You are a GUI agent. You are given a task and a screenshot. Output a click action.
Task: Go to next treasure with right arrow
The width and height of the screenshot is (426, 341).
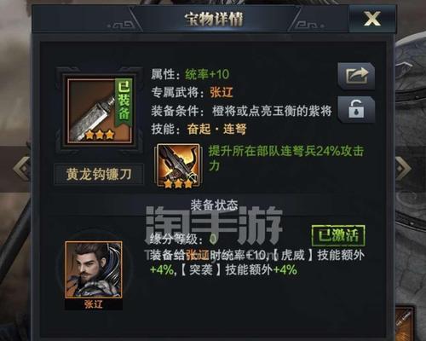click(403, 168)
